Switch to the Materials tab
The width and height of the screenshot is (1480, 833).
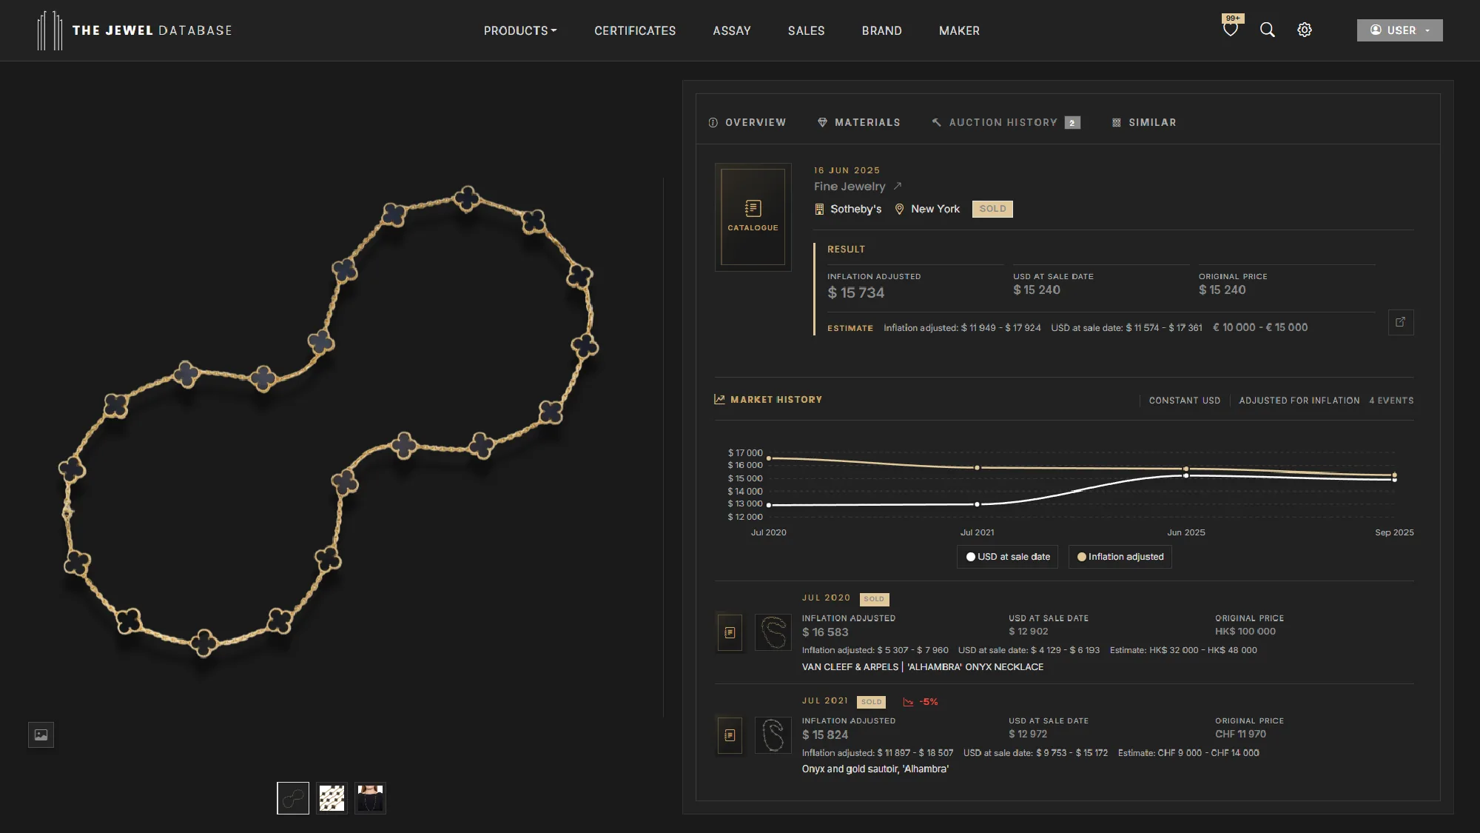(858, 122)
